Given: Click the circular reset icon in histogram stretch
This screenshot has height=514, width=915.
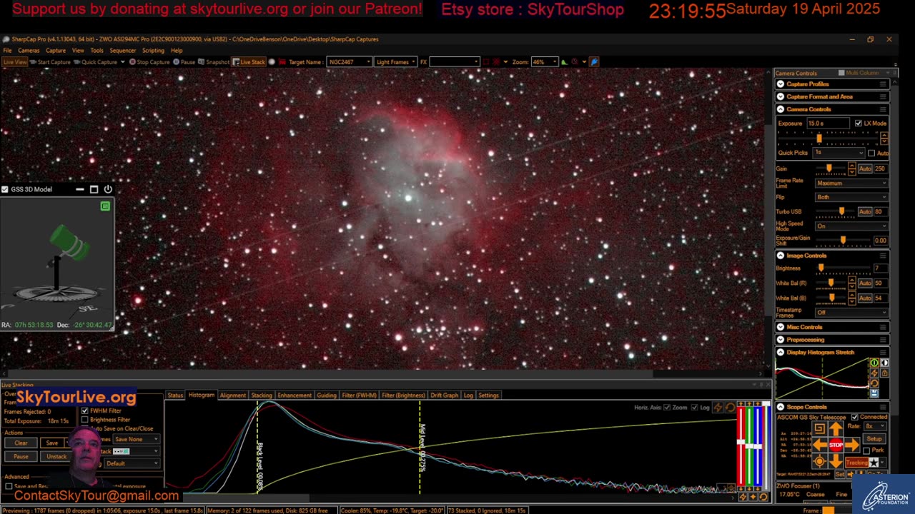Looking at the screenshot, I should pos(874,383).
